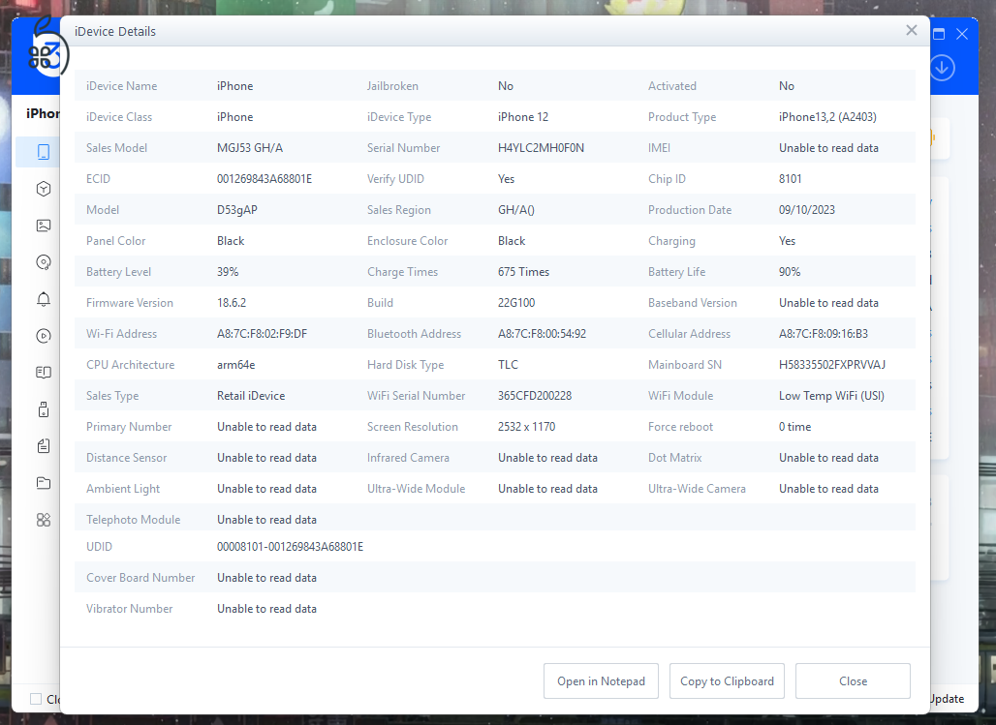996x725 pixels.
Task: Click the Activated label
Action: pos(672,86)
